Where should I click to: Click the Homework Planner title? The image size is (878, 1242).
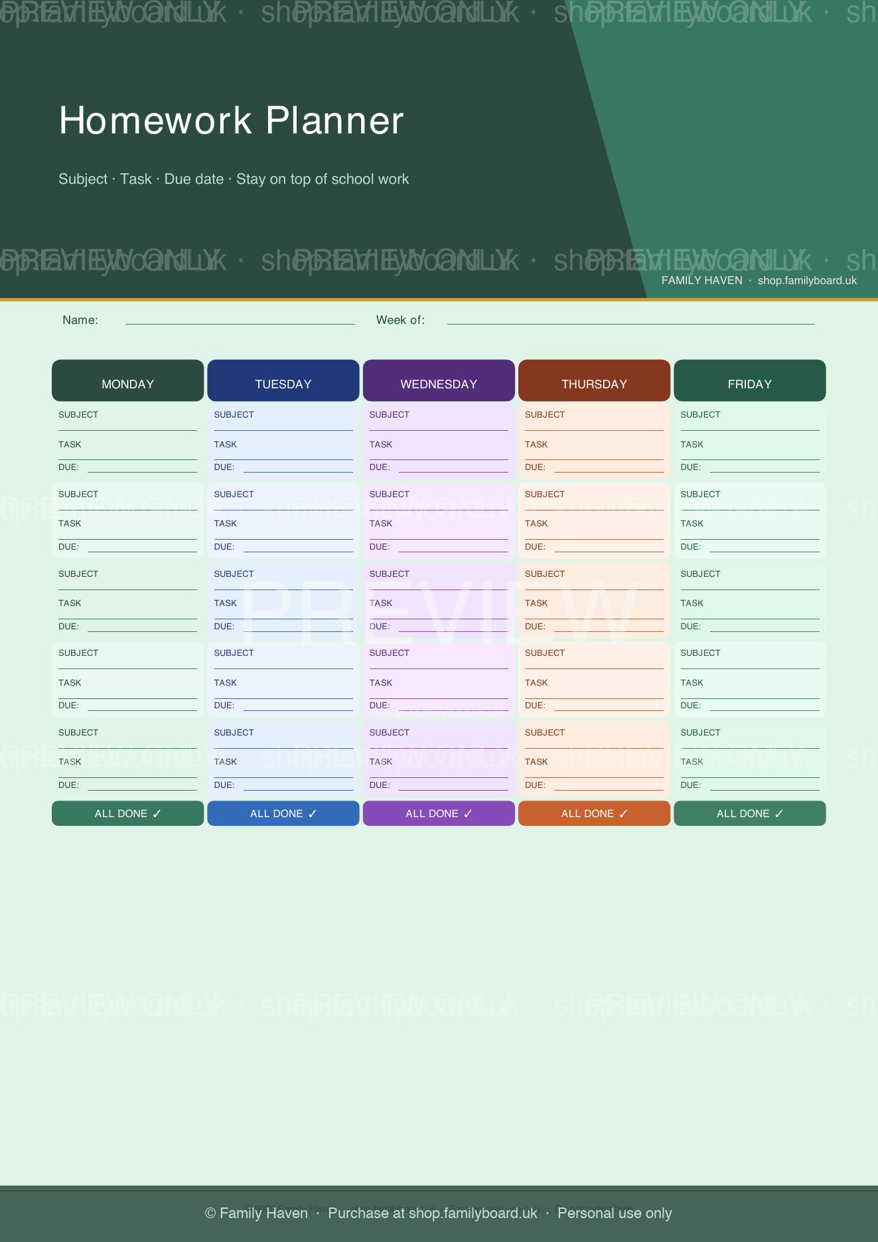[231, 121]
